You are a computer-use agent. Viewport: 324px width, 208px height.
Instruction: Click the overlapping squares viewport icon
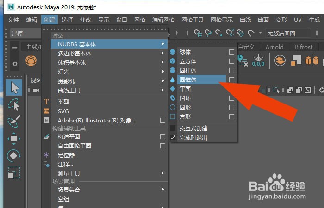(290, 90)
